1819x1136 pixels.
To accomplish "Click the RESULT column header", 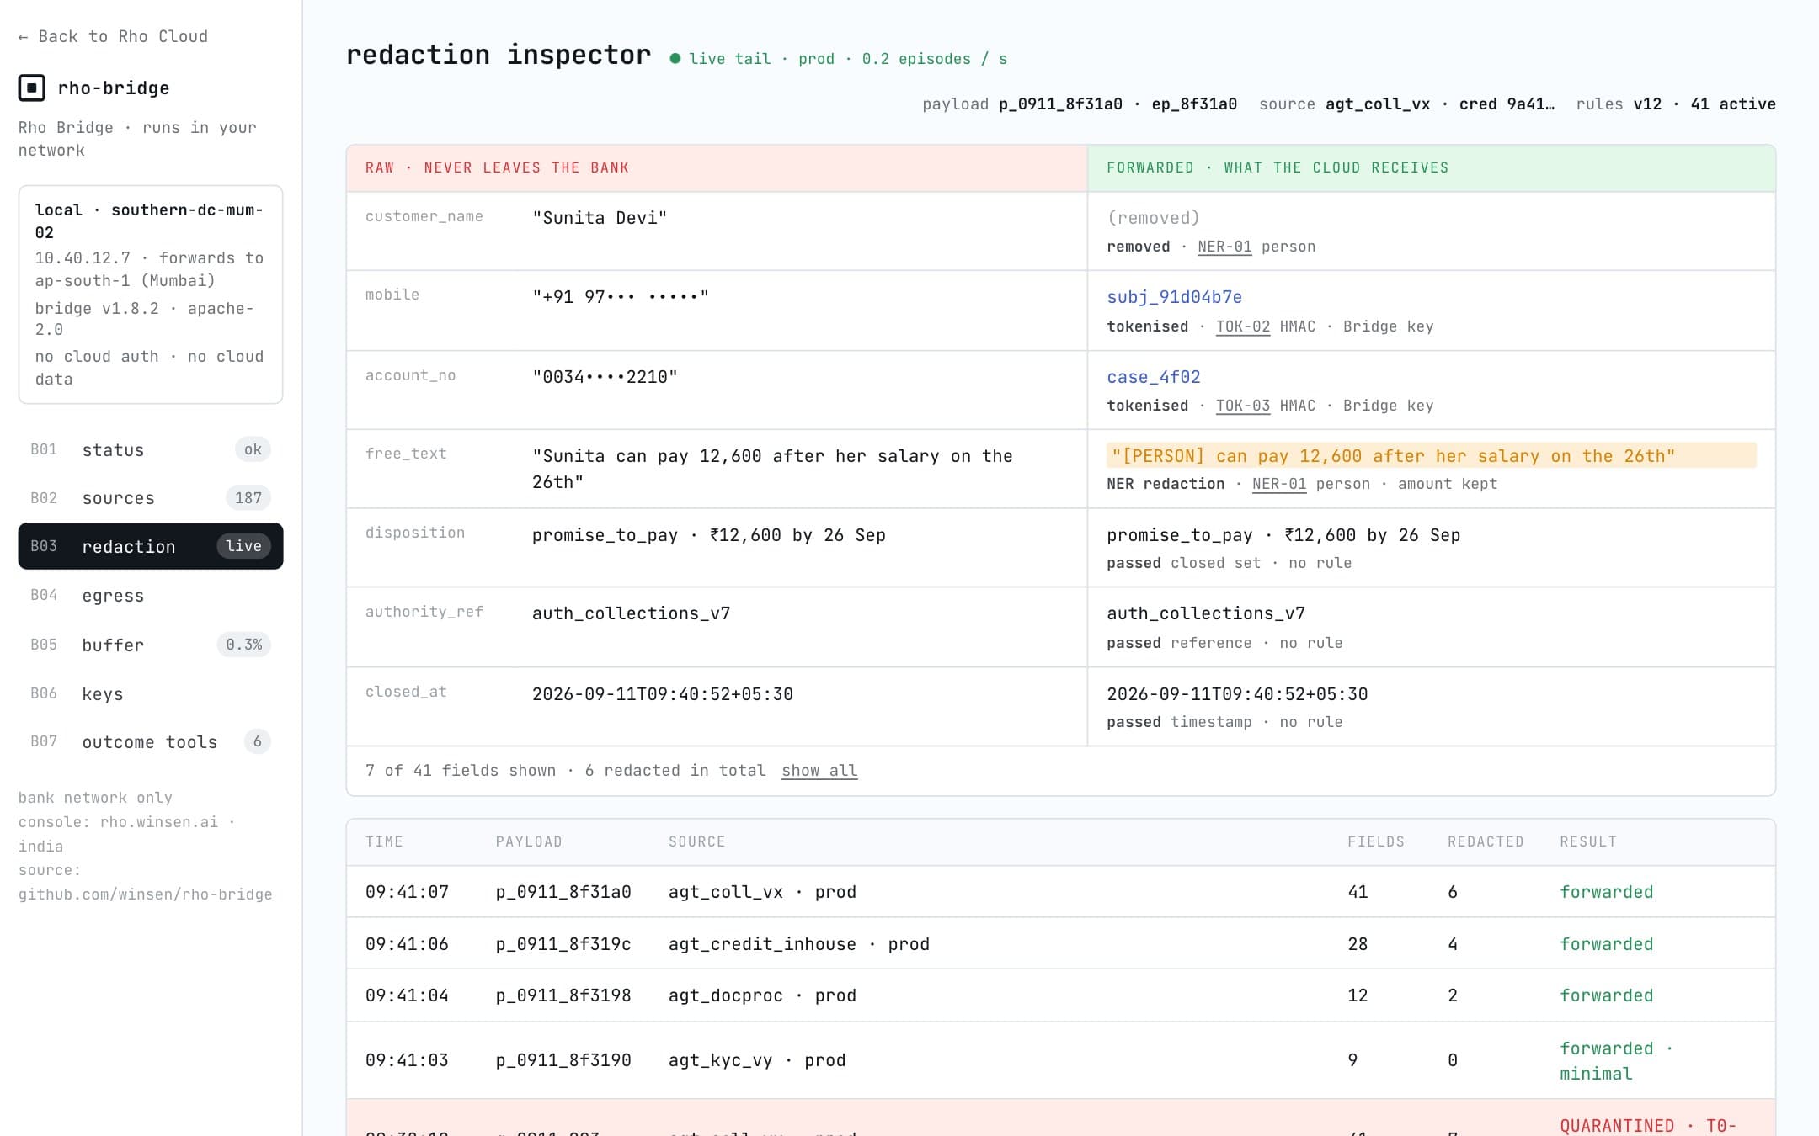I will click(x=1588, y=841).
